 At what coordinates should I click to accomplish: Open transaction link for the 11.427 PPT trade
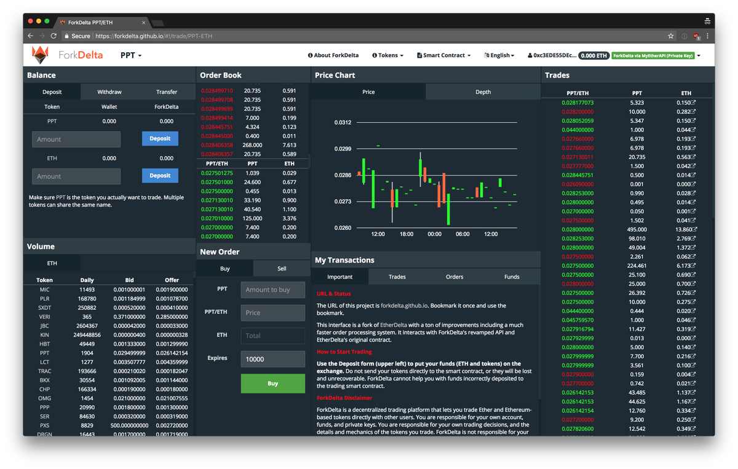pos(694,329)
